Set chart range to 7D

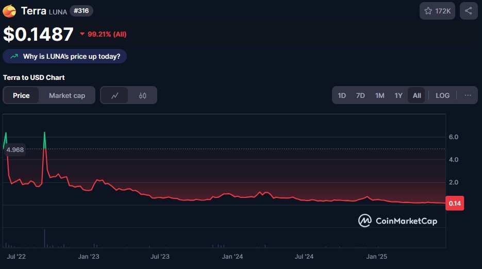tap(360, 95)
